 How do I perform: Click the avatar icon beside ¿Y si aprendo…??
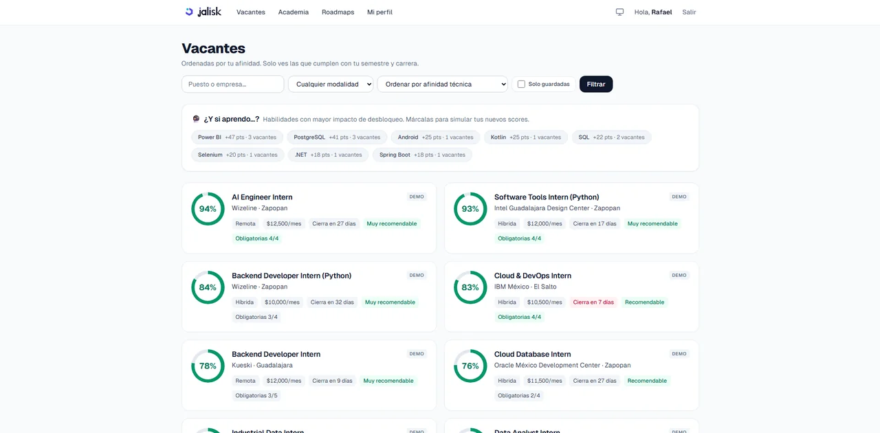(x=196, y=119)
